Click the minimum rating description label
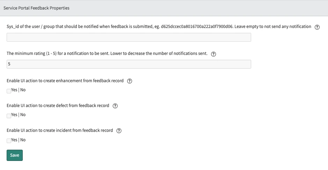 click(107, 54)
